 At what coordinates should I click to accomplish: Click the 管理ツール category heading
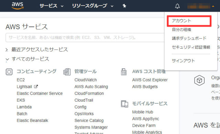tap(86, 71)
